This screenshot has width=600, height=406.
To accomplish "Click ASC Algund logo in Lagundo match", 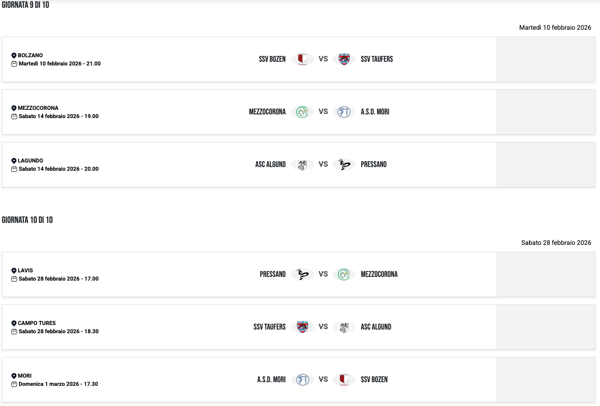I will (302, 164).
